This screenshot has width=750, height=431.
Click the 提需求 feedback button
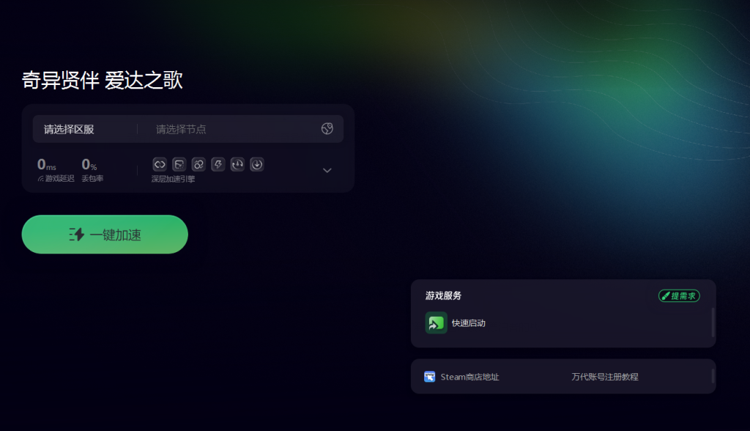tap(679, 296)
